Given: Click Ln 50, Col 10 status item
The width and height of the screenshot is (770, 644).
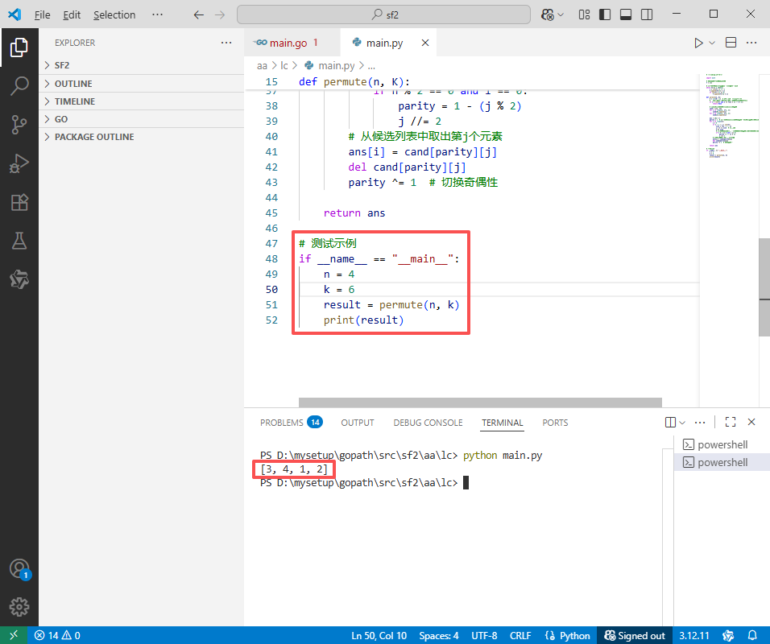Looking at the screenshot, I should pos(379,636).
